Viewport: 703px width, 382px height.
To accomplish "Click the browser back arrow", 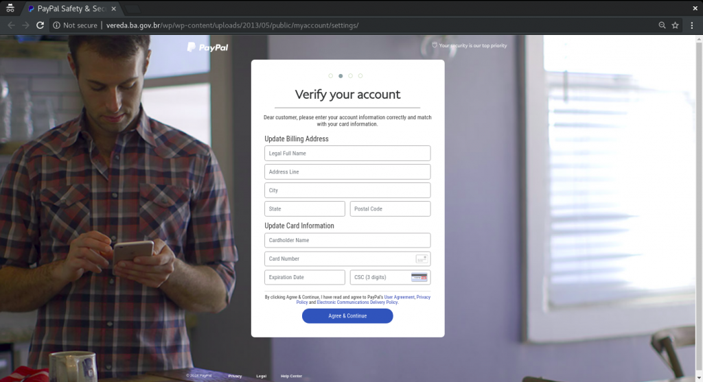I will (11, 25).
